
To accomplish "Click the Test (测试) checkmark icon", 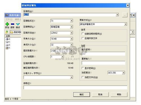I will 18,24.
